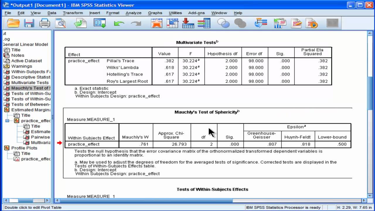375x211 pixels.
Task: Select Tests of Between-Subjects outline item
Action: point(30,104)
